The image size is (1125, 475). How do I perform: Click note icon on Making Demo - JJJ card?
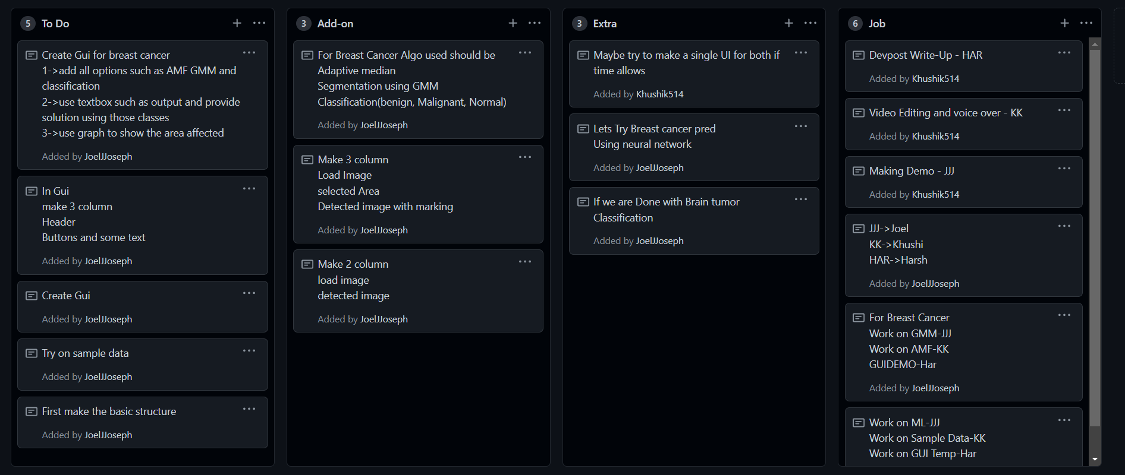coord(859,171)
